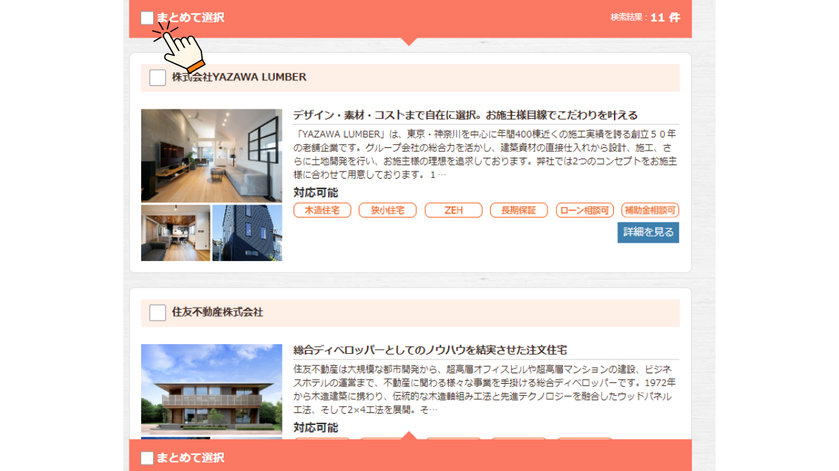Click 住友不動産 description paragraph
Screen dimensions: 839x471
486,389
